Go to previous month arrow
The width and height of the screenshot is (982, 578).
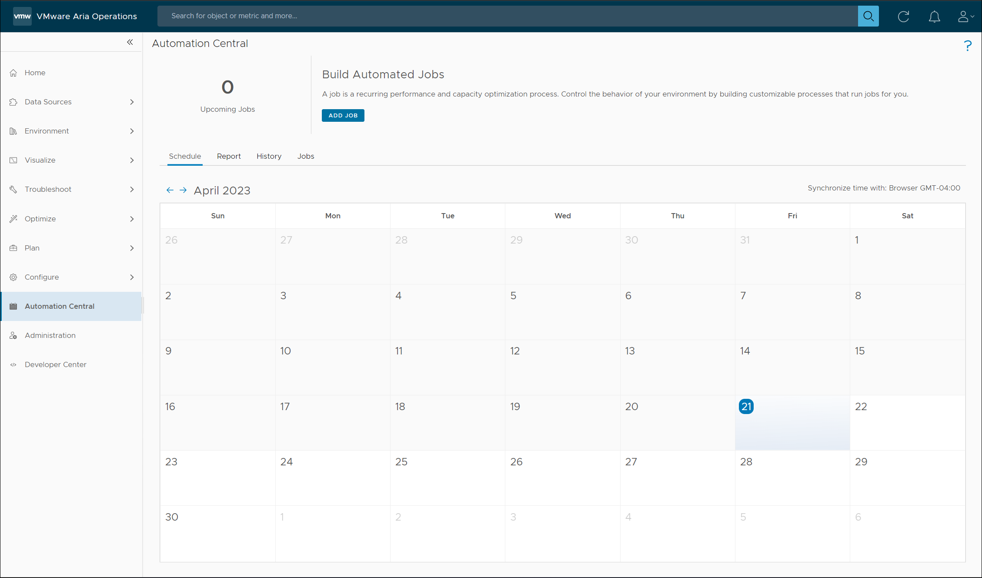[170, 190]
